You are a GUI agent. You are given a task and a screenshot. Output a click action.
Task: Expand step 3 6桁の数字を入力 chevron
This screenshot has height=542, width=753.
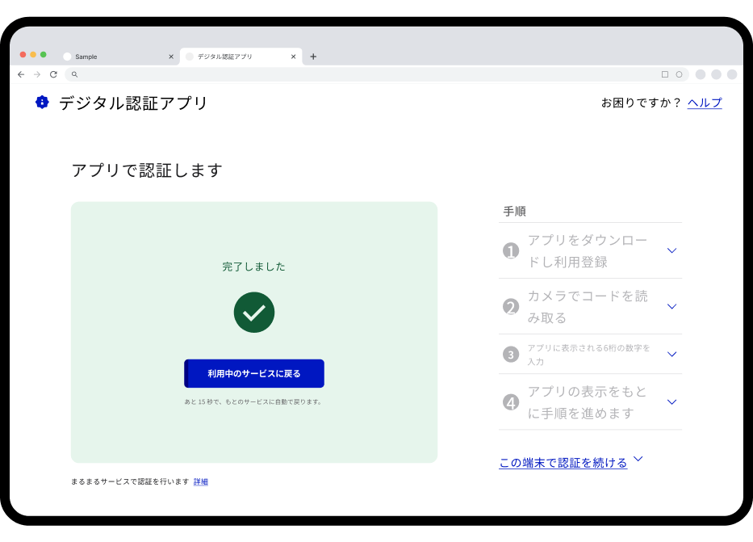(671, 354)
